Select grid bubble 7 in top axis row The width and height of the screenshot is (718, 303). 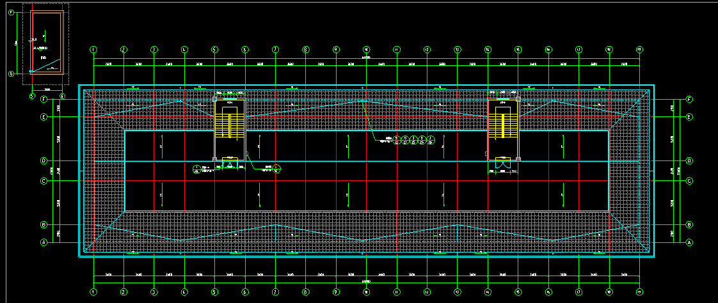275,49
